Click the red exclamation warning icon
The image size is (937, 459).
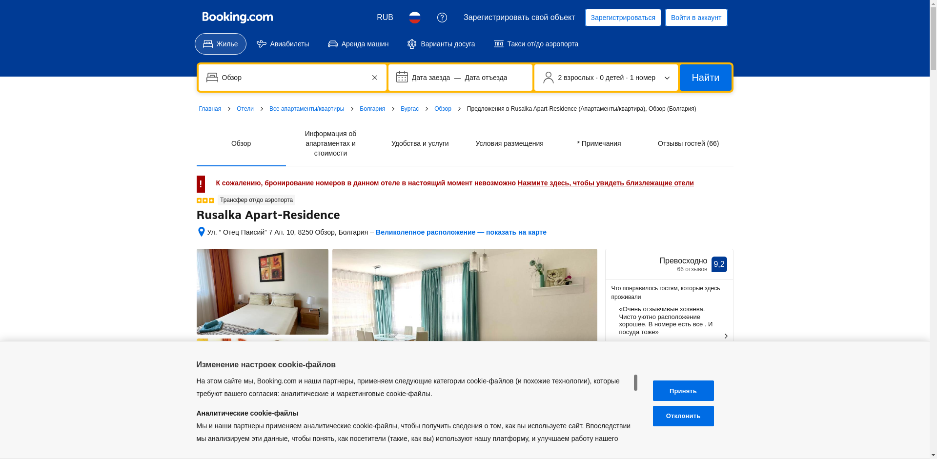(201, 184)
